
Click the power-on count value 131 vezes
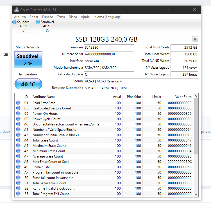pyautogui.click(x=185, y=68)
